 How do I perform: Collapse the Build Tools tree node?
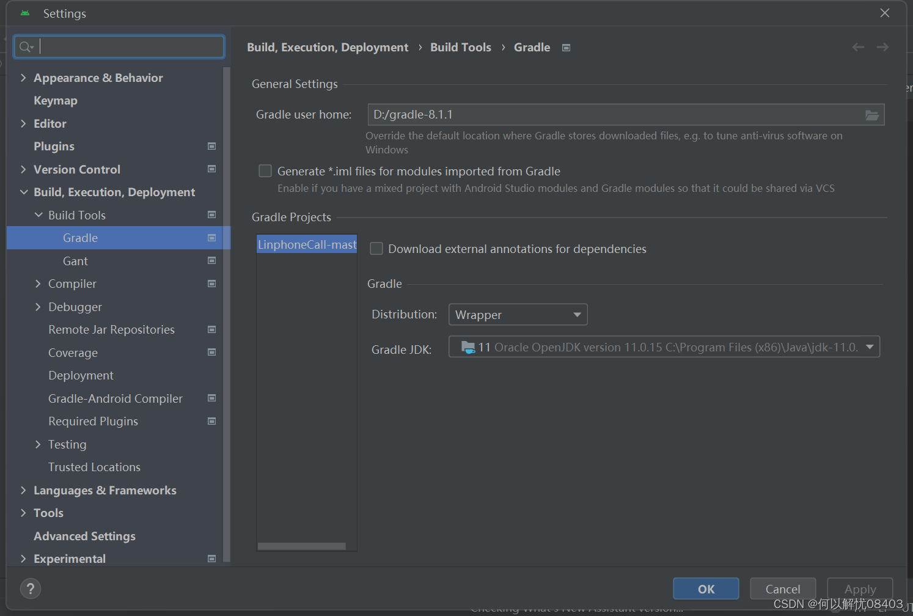pos(38,215)
